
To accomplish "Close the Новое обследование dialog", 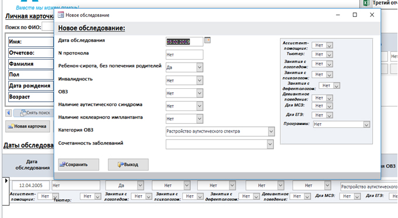I will click(x=372, y=15).
